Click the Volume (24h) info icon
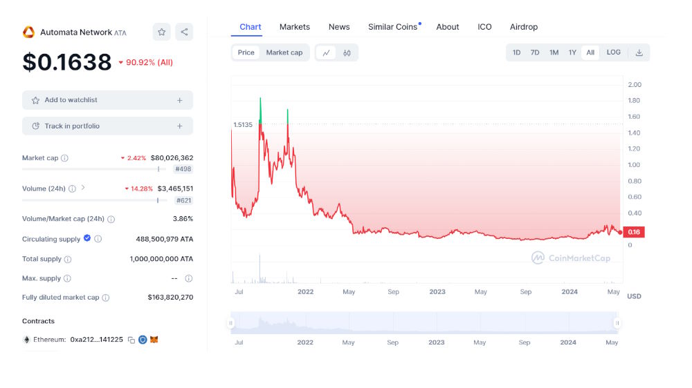 [72, 188]
